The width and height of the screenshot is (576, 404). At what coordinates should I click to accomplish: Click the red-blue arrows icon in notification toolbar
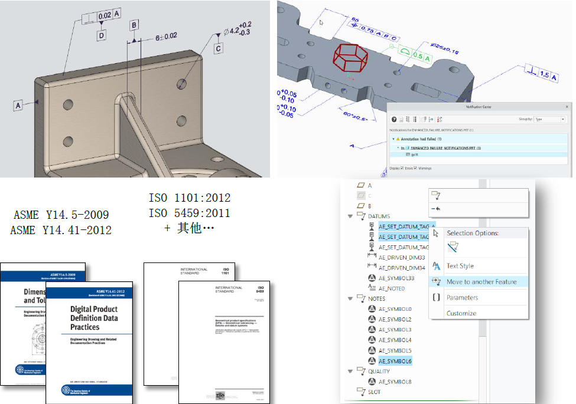[x=440, y=119]
